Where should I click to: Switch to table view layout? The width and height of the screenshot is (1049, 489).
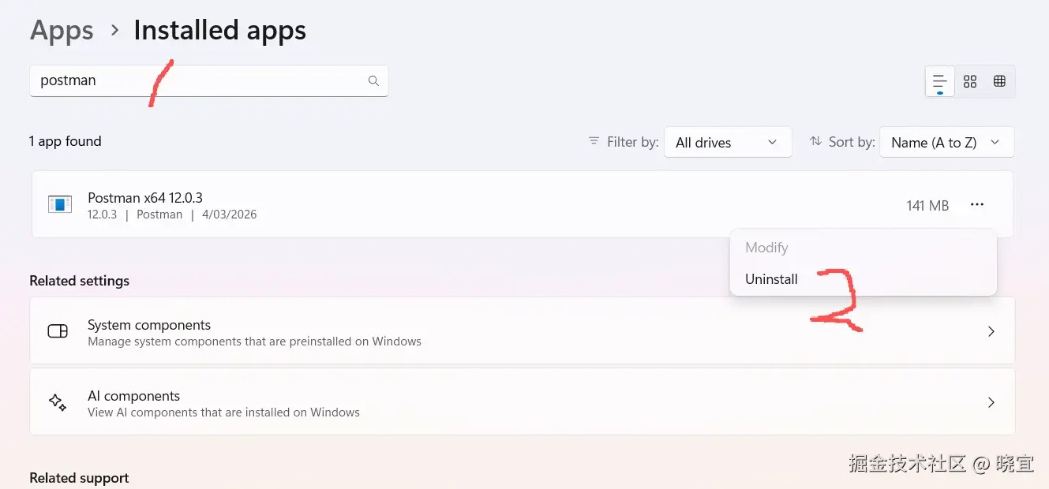click(999, 81)
